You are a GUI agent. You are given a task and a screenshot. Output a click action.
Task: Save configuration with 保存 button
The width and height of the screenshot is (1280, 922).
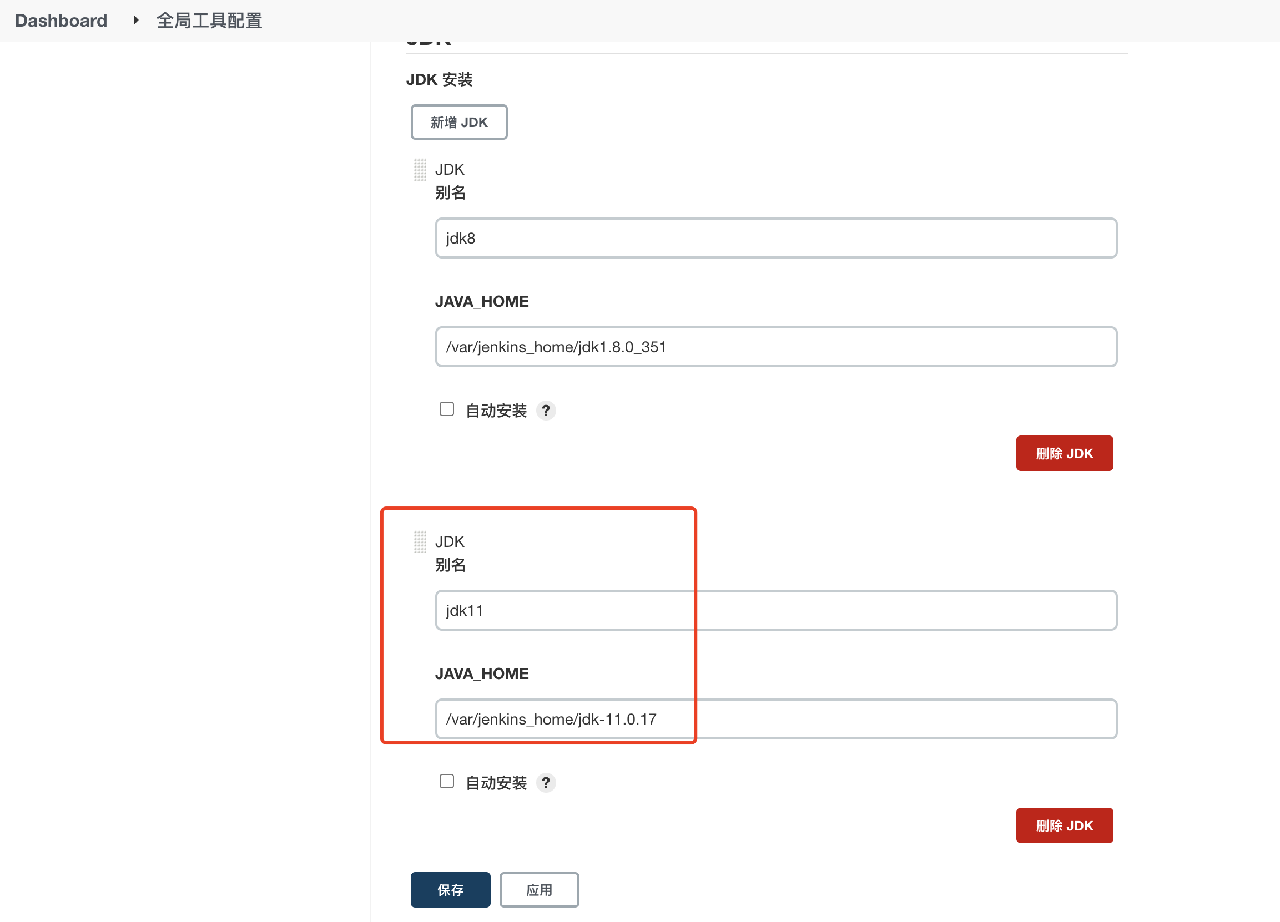[450, 890]
